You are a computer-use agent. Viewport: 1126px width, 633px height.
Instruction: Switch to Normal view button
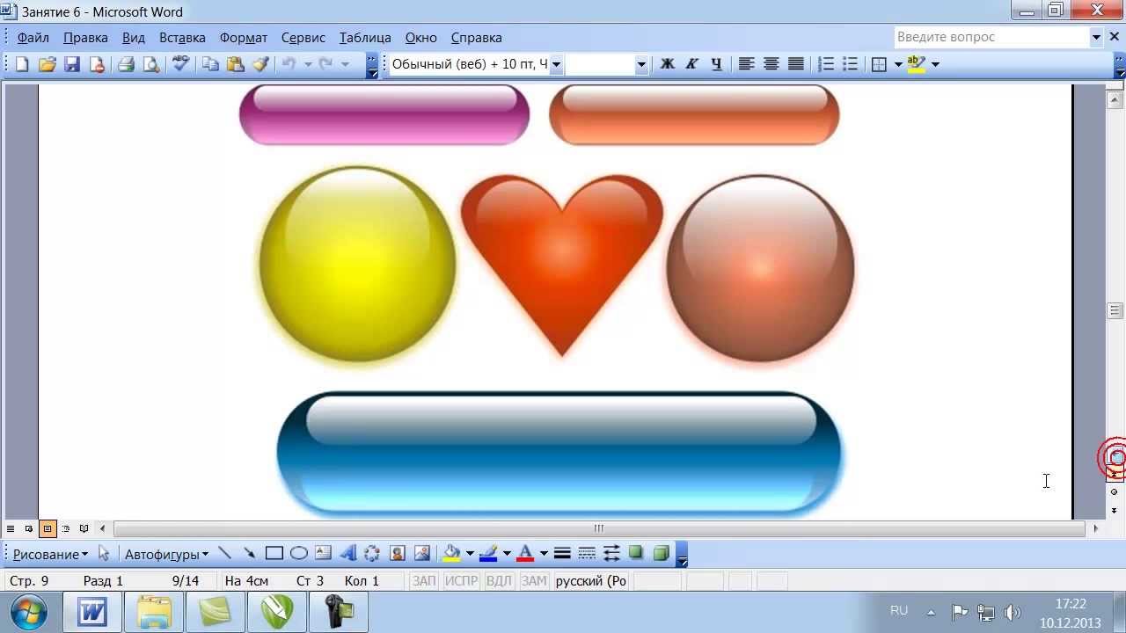point(11,528)
